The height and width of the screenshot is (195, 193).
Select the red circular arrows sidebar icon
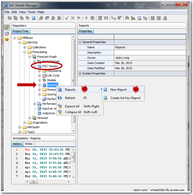7,34
